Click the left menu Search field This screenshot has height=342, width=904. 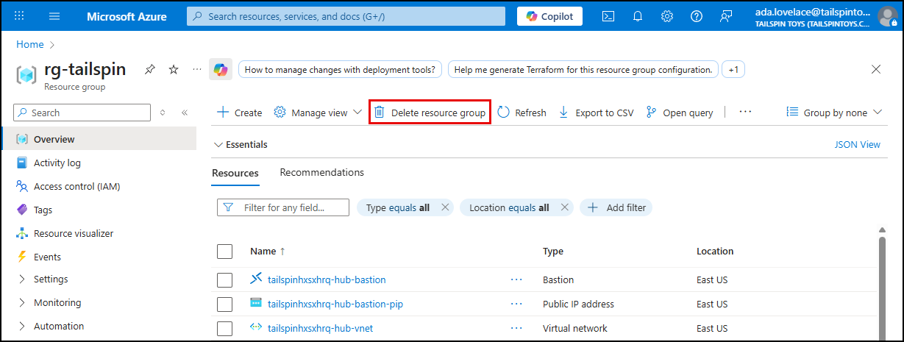(82, 113)
